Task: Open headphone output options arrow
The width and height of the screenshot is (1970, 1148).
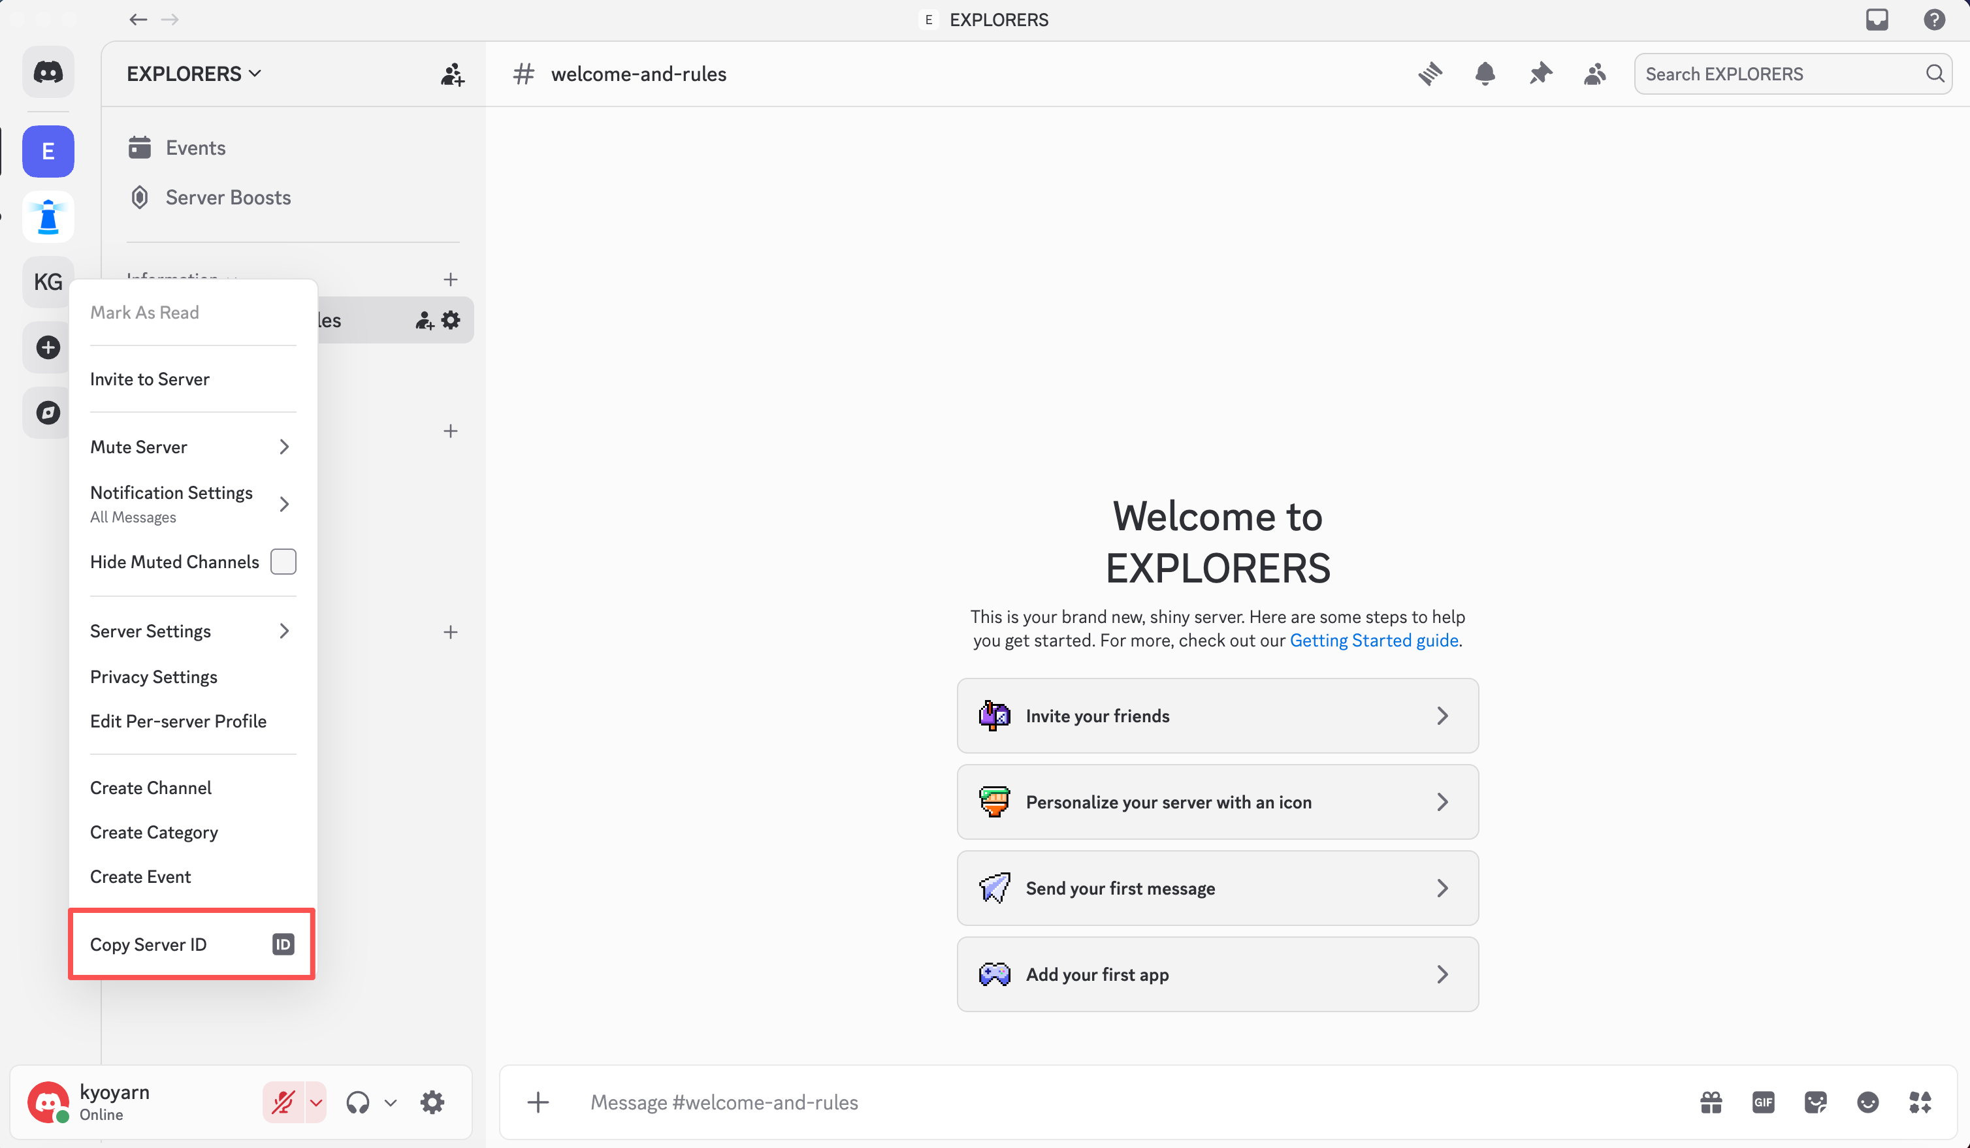Action: coord(390,1102)
